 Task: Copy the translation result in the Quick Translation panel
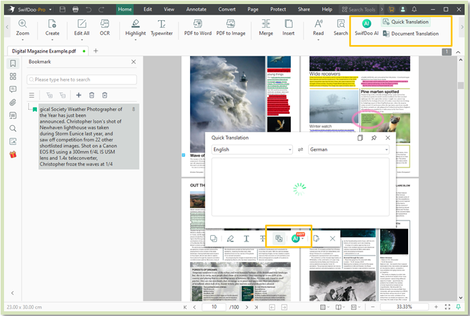pos(360,138)
